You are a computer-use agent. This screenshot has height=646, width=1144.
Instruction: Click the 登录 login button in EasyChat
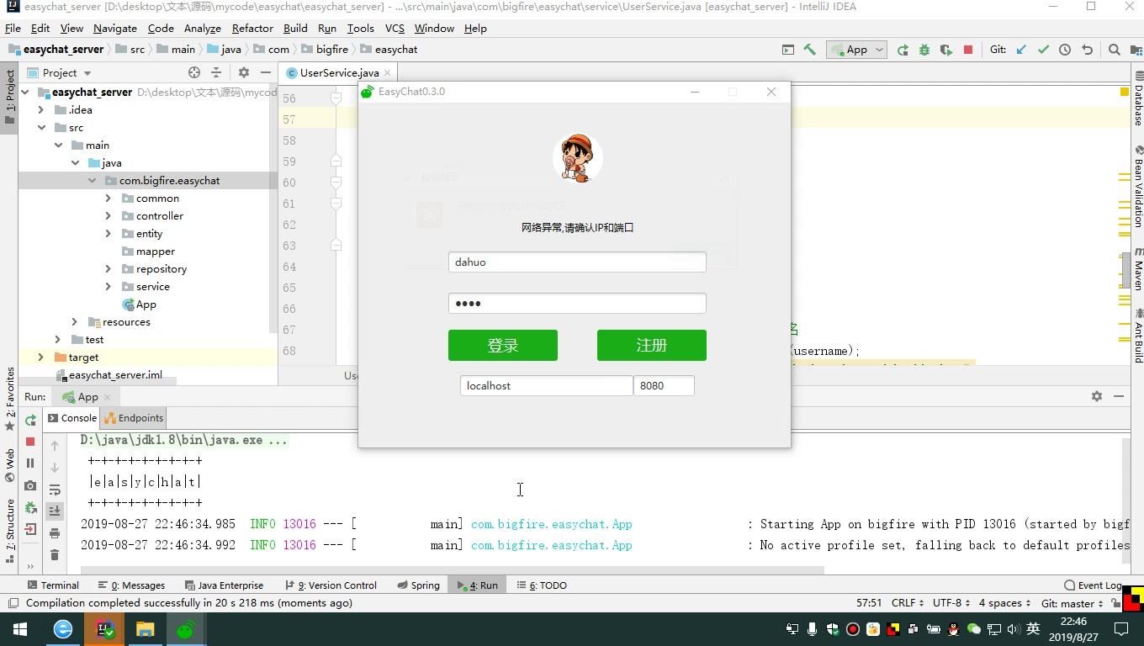tap(502, 345)
